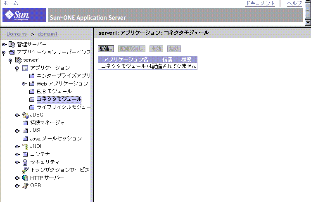
Task: Collapse the アプリケーションサーバーインスタンス node
Action: pos(4,53)
